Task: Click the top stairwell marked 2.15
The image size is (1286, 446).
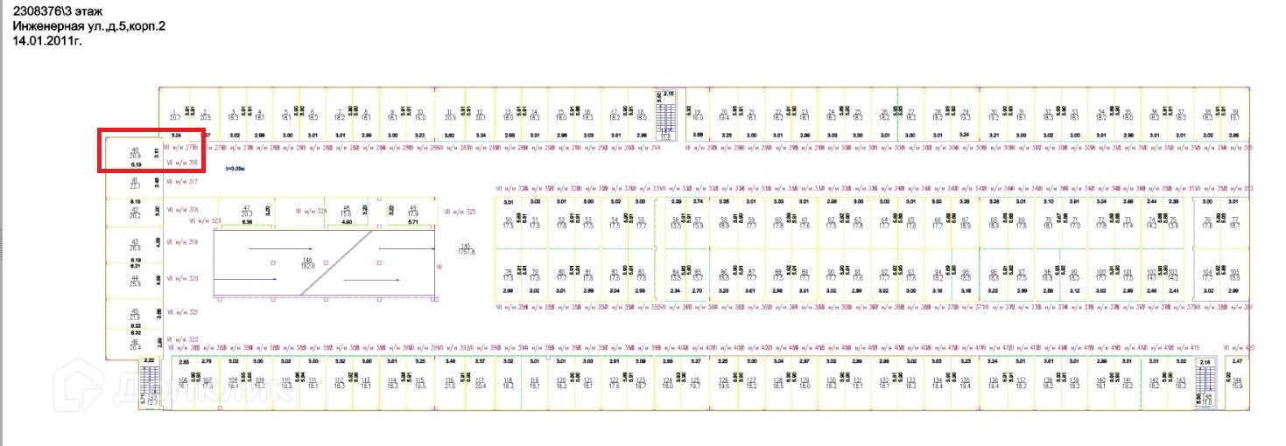Action: click(667, 114)
